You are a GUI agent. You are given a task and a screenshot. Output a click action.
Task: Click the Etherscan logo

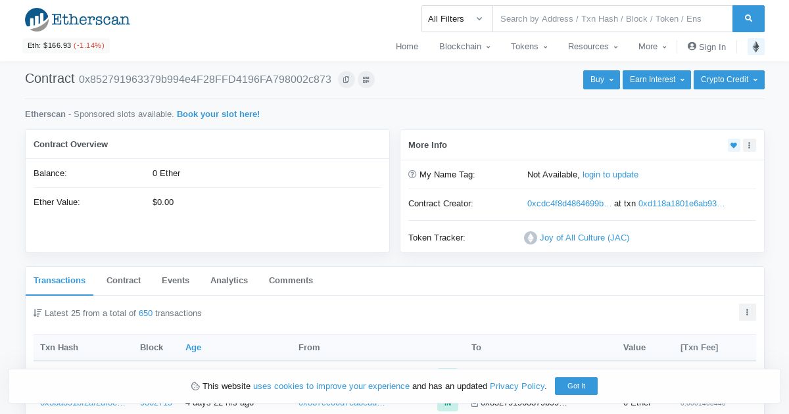(x=78, y=19)
